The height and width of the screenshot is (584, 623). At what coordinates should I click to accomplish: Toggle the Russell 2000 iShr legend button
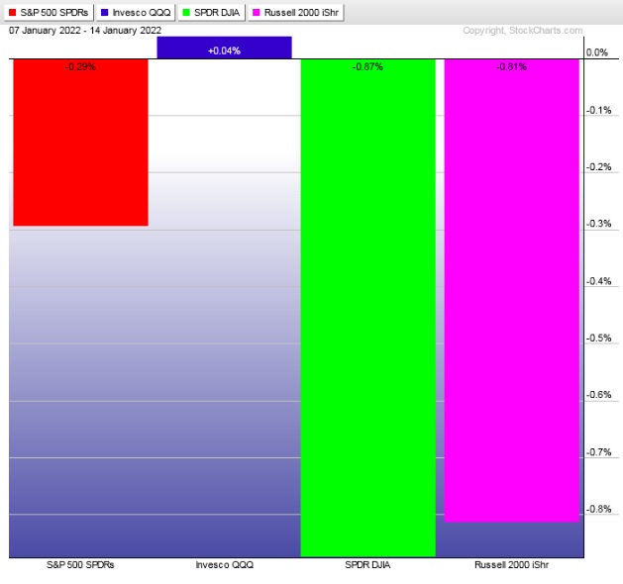pos(295,12)
